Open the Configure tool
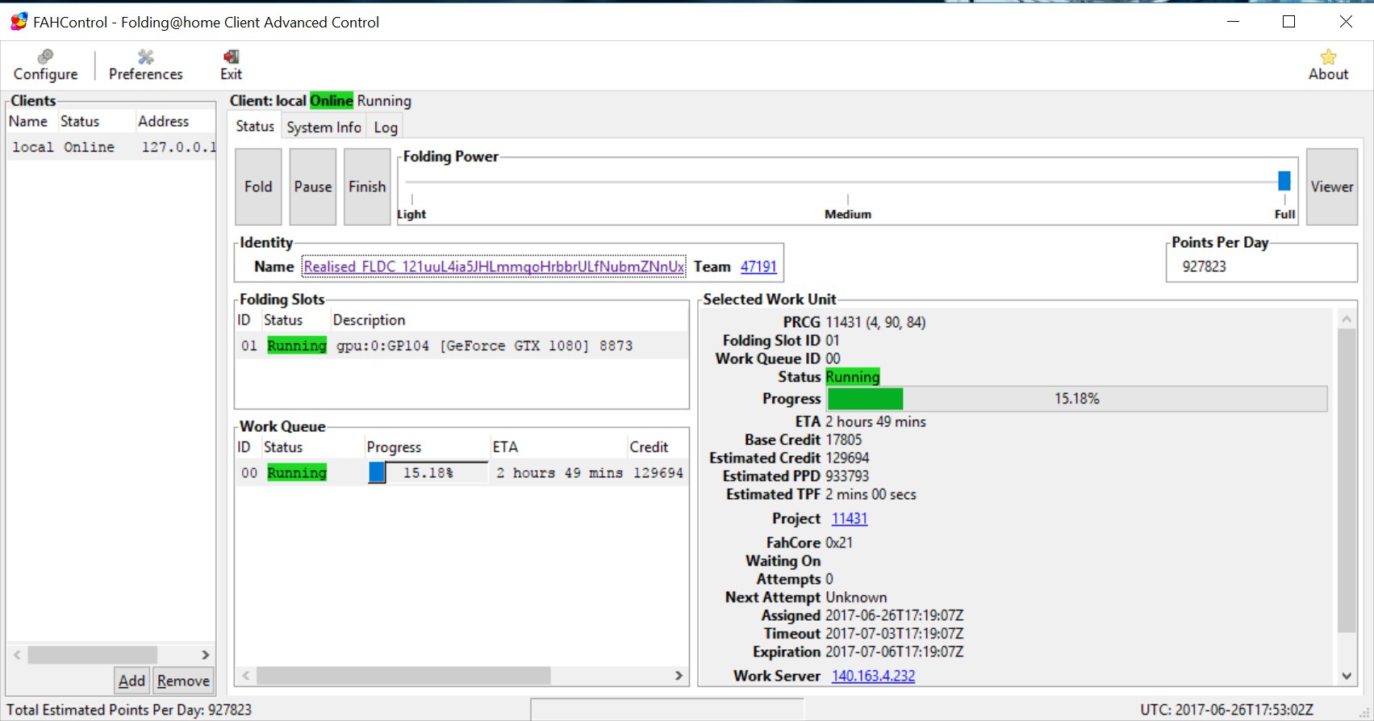1374x721 pixels. click(x=46, y=65)
